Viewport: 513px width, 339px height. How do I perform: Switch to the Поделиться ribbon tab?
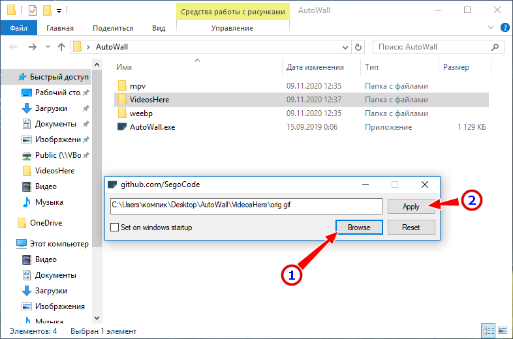113,28
